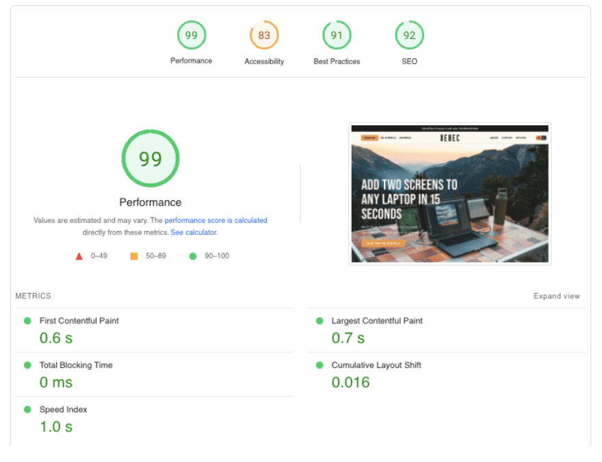Click the SEO score gauge 92
This screenshot has height=462, width=602.
pos(409,36)
